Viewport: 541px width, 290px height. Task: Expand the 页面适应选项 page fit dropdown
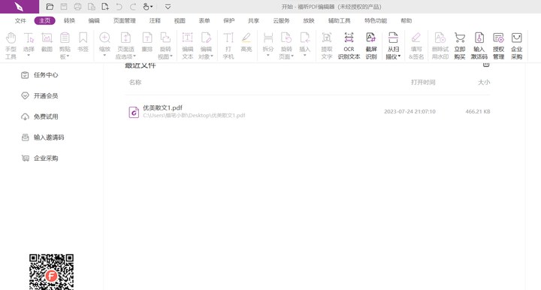click(134, 56)
